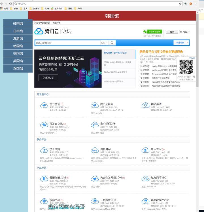Close the QR code popup
204x212 pixels.
point(192,58)
